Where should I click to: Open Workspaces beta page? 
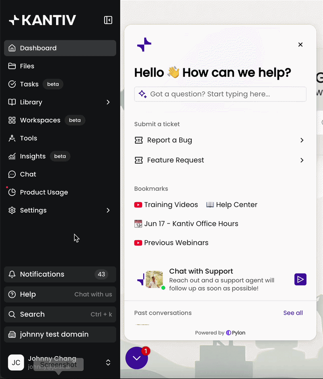[x=60, y=120]
